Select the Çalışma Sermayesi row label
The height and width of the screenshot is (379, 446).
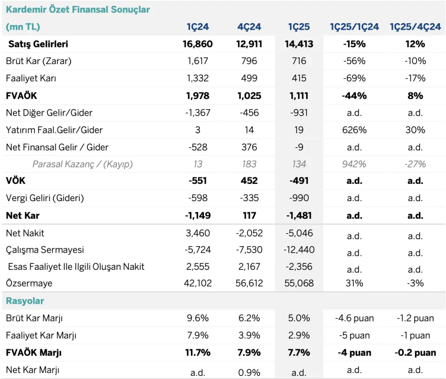[x=45, y=249]
